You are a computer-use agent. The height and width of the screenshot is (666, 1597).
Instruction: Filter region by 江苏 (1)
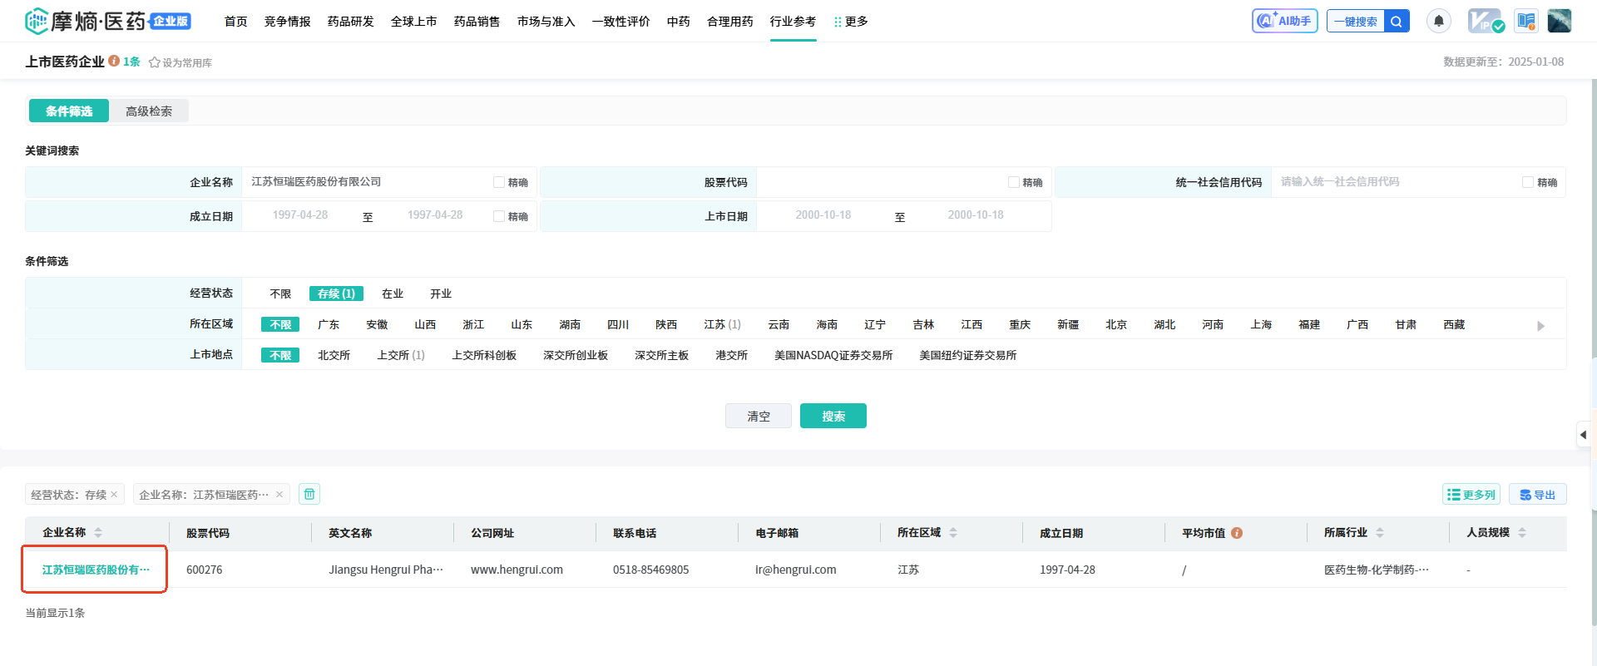722,324
